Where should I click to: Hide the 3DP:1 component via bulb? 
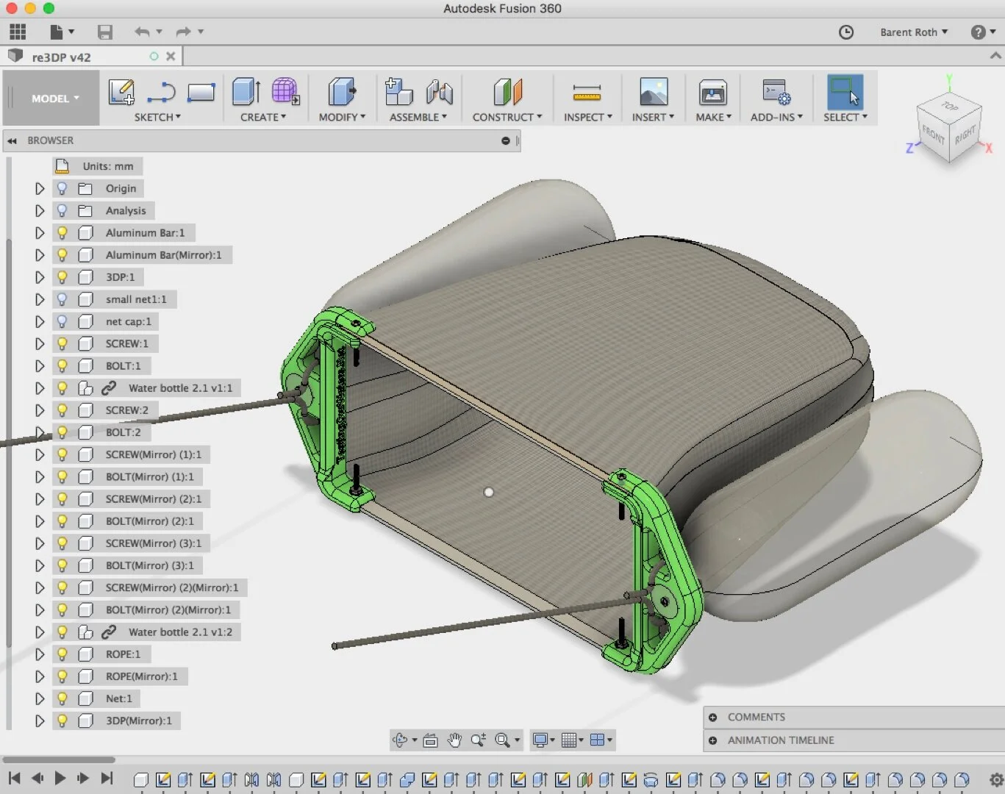point(62,277)
